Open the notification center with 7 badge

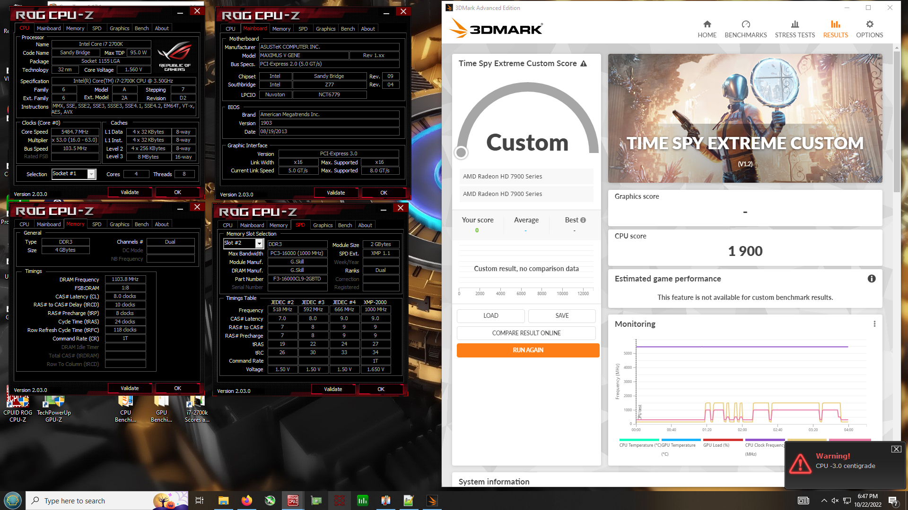point(893,501)
